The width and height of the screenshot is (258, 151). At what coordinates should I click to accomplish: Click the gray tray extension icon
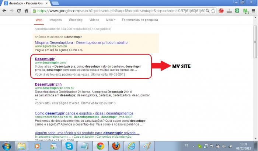[229, 11]
